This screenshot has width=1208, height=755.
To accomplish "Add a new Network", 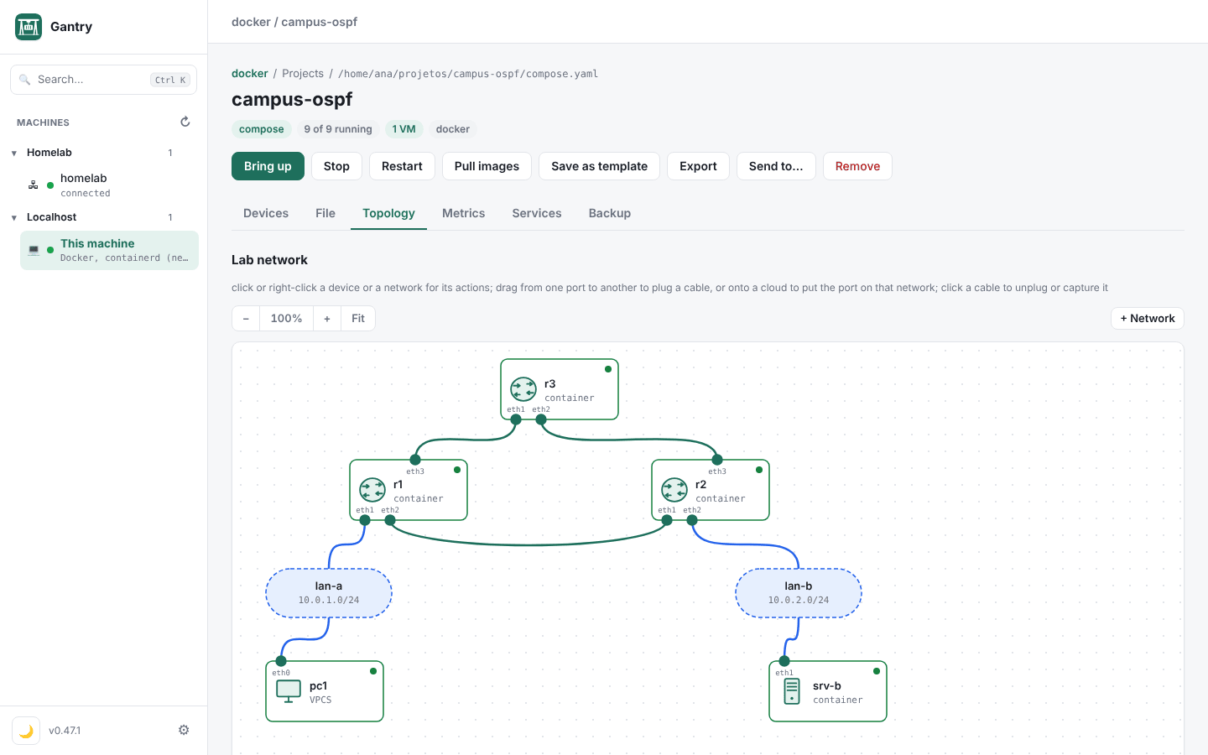I will tap(1148, 318).
